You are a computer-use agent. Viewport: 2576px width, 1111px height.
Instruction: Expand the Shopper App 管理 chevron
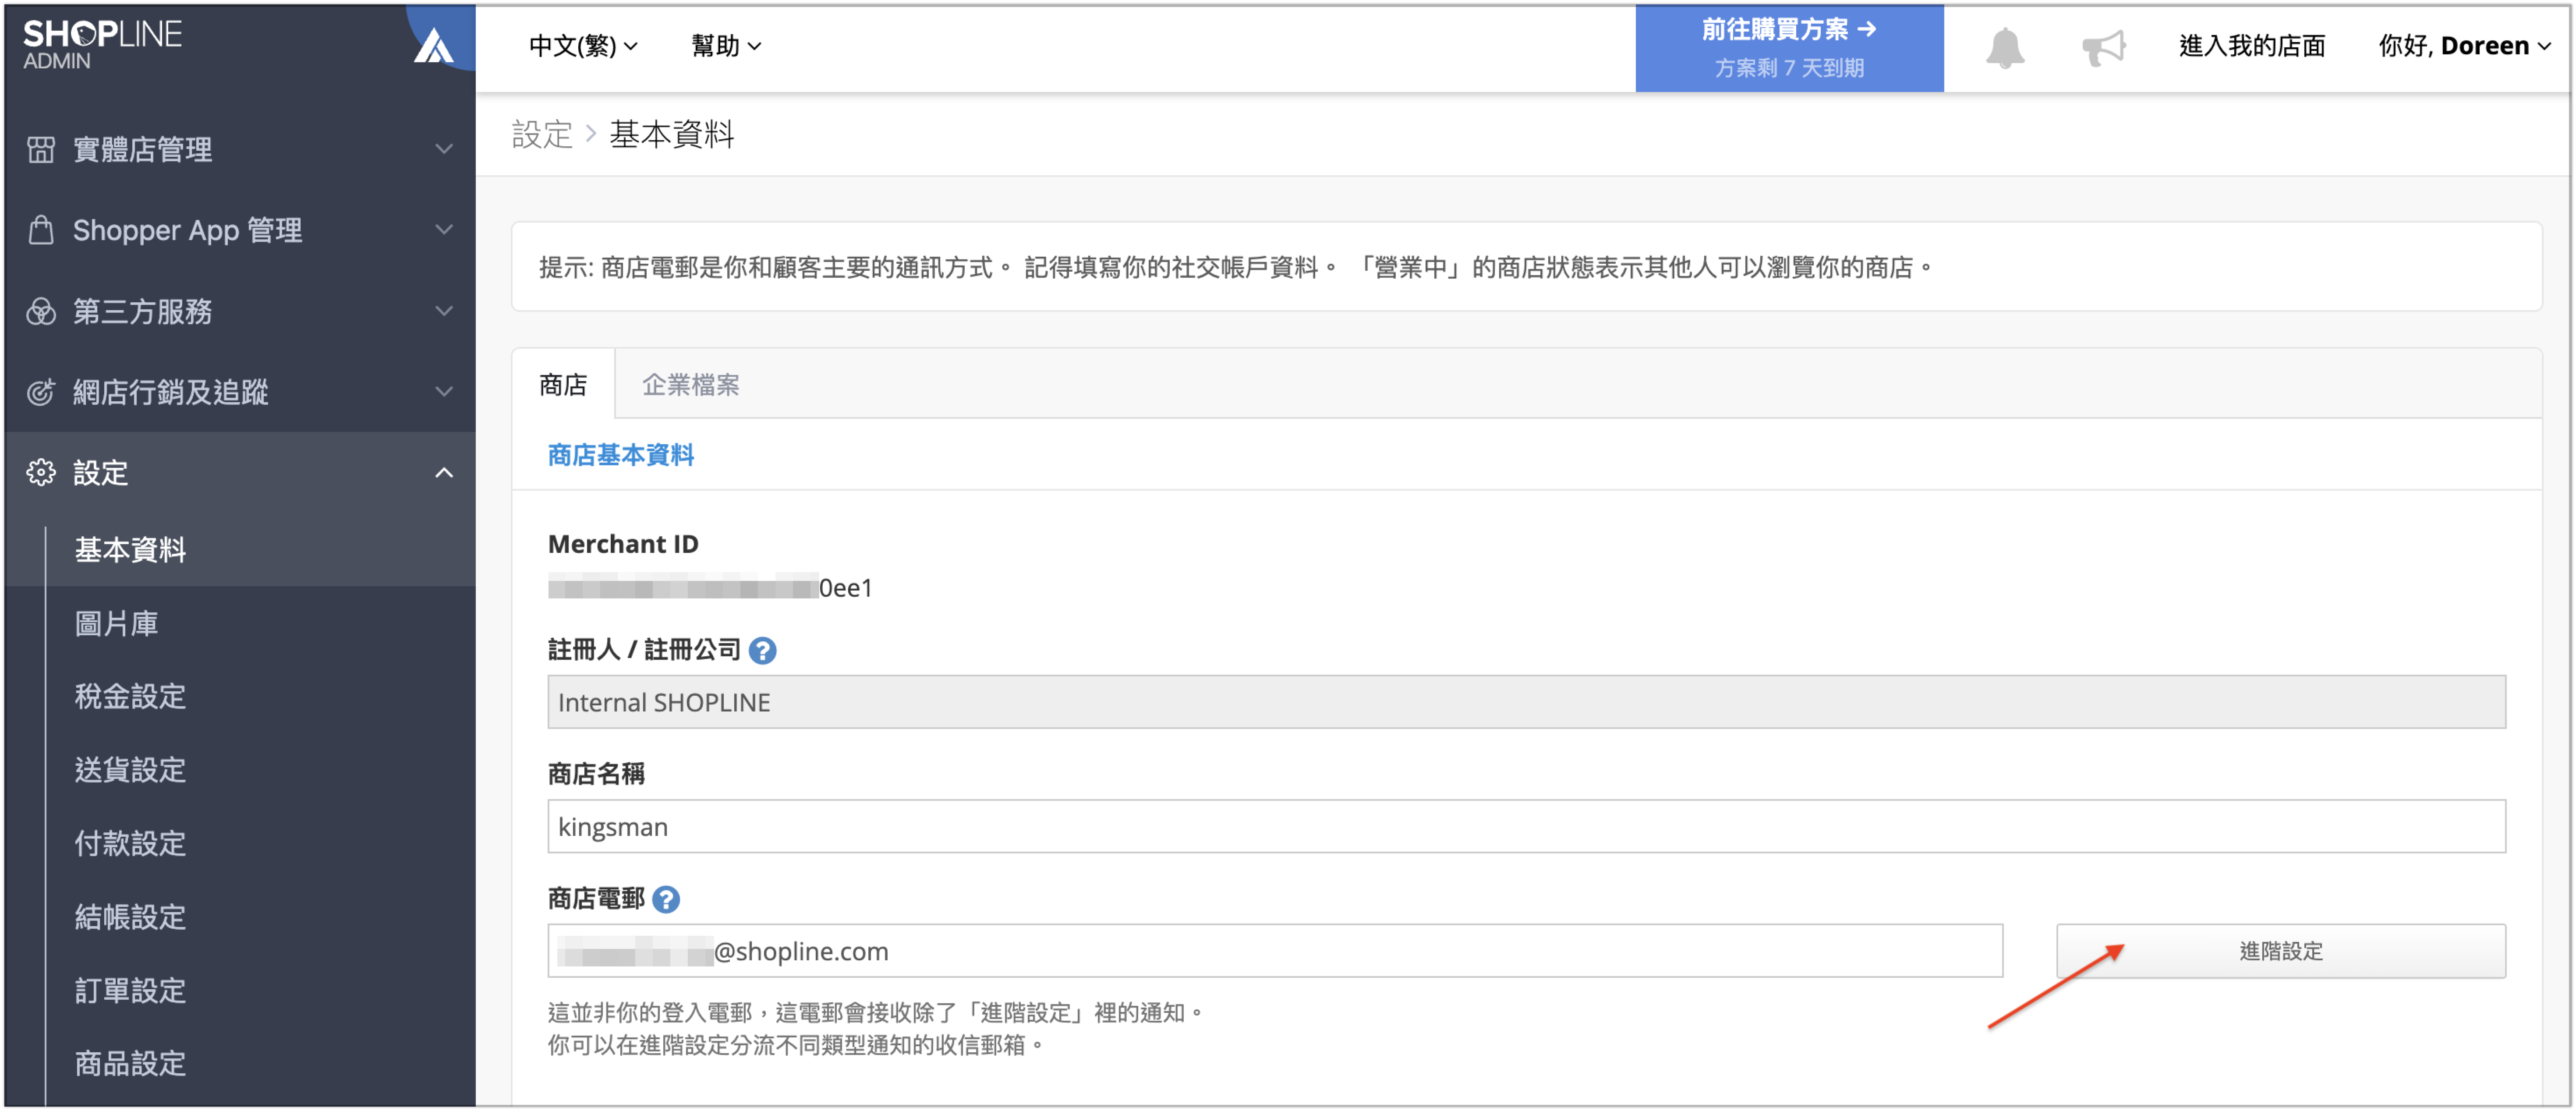coord(444,230)
